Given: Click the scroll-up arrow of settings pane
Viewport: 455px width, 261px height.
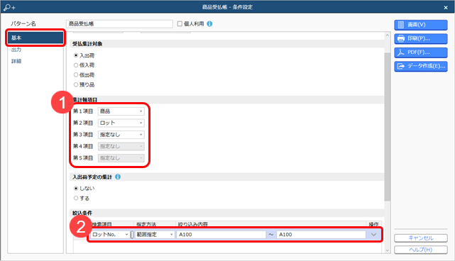Looking at the screenshot, I should click(x=388, y=35).
